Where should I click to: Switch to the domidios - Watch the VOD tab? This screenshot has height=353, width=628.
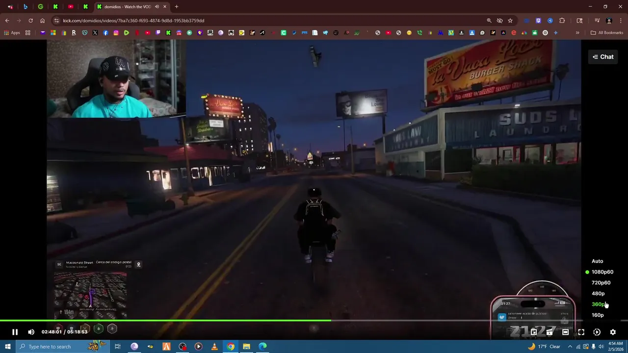click(x=128, y=7)
